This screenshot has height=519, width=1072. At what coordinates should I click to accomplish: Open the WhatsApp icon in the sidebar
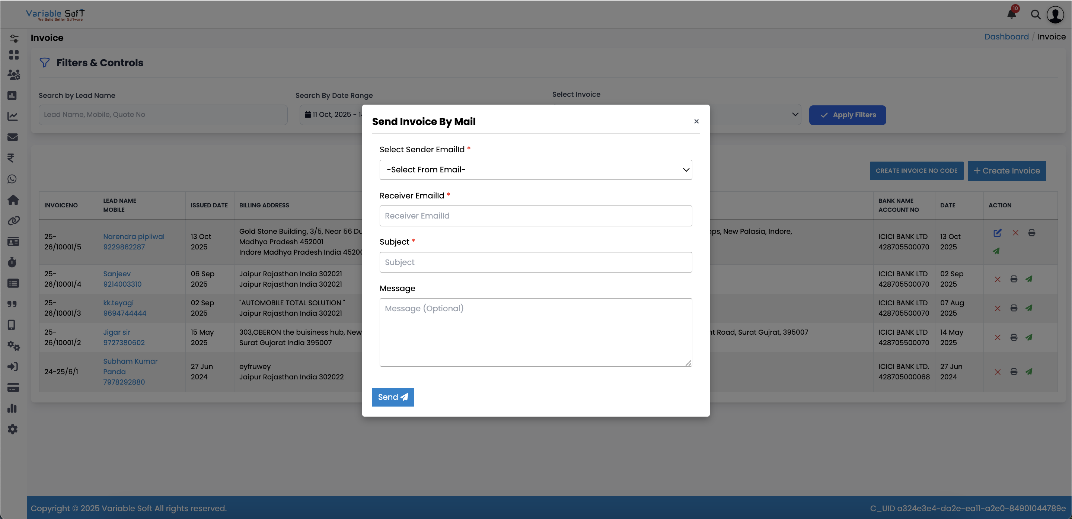click(13, 179)
